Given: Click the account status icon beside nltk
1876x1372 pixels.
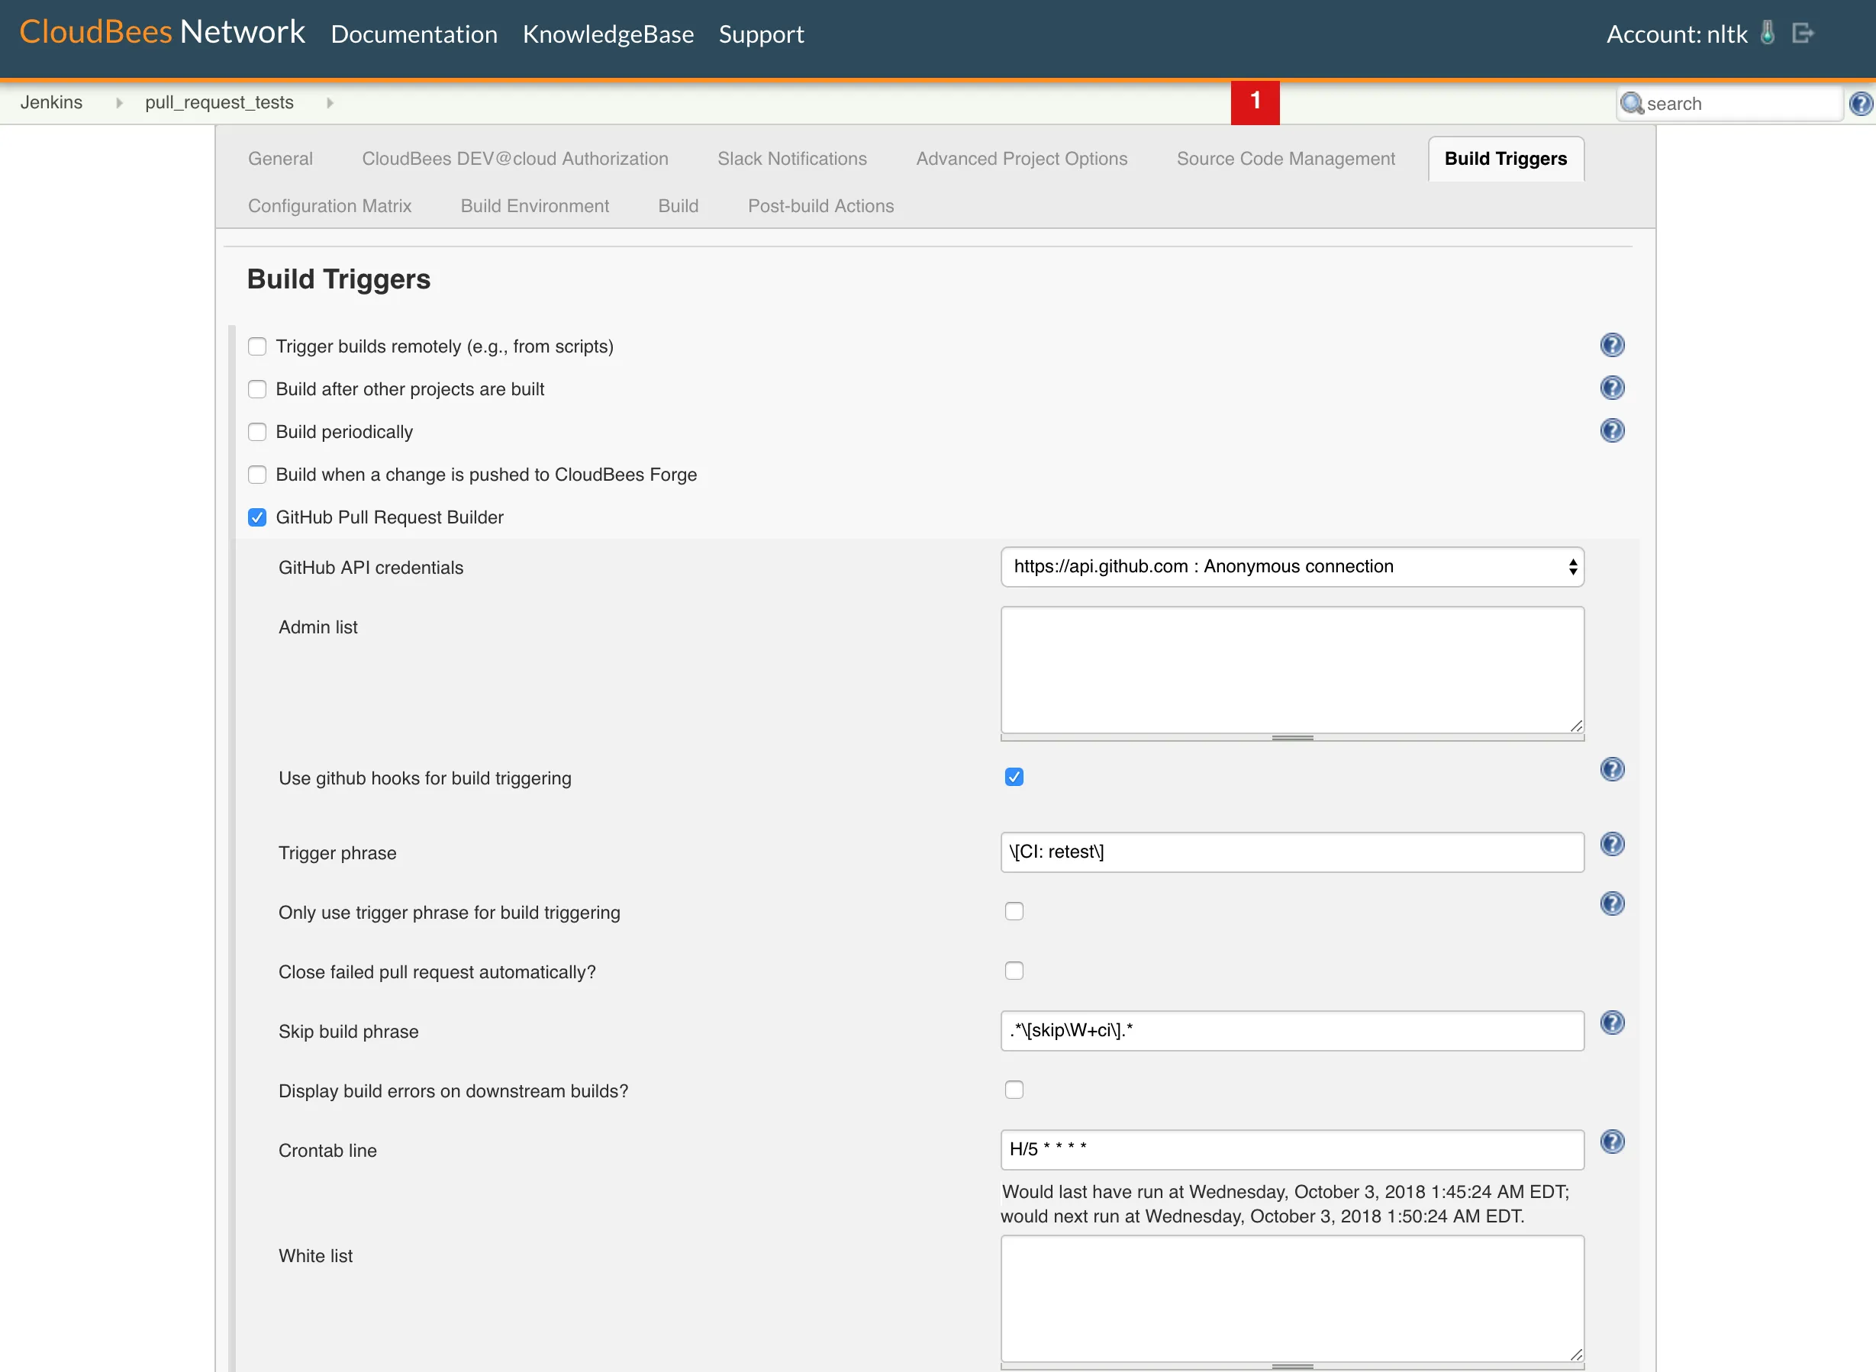Looking at the screenshot, I should click(1767, 34).
